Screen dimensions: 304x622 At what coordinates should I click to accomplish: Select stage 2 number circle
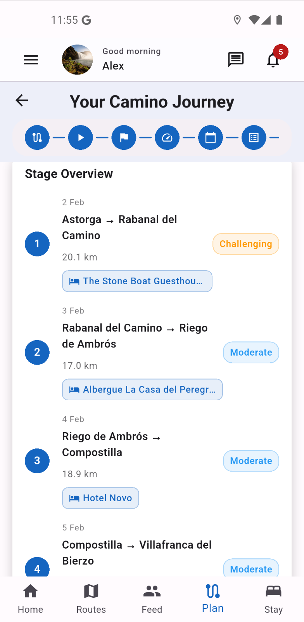[x=37, y=353]
